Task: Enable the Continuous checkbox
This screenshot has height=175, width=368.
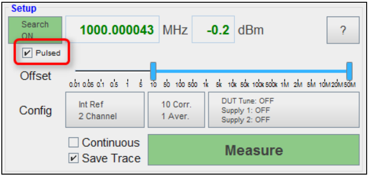Action: (x=73, y=143)
